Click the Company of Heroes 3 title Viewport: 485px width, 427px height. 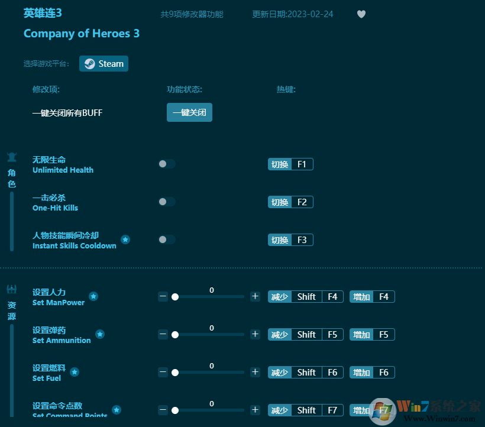82,33
